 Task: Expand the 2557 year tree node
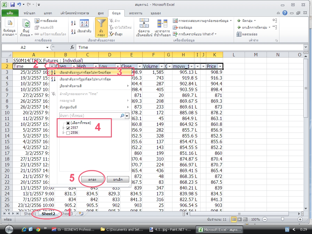(x=64, y=128)
